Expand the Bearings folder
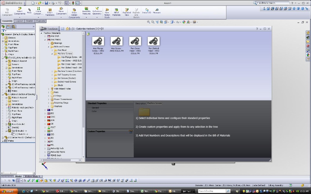The image size is (311, 194). 49,43
